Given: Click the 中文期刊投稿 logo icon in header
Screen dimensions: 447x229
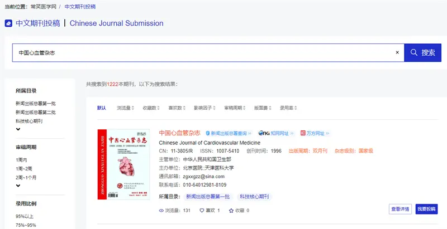Looking at the screenshot, I should tap(8, 23).
